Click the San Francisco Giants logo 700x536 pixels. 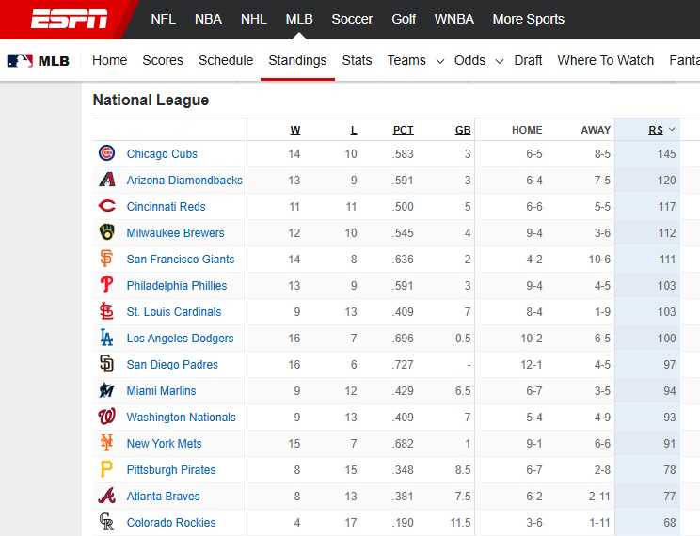pos(106,259)
